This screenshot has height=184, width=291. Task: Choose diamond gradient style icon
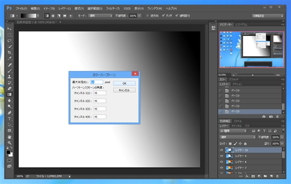[x=71, y=16]
